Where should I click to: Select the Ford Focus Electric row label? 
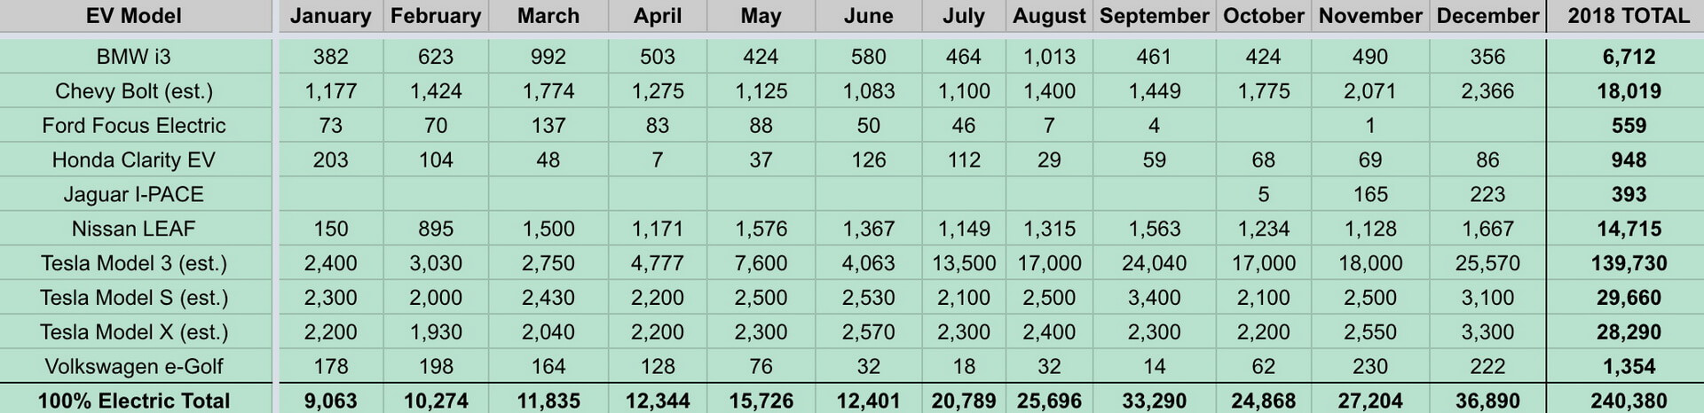coord(134,126)
